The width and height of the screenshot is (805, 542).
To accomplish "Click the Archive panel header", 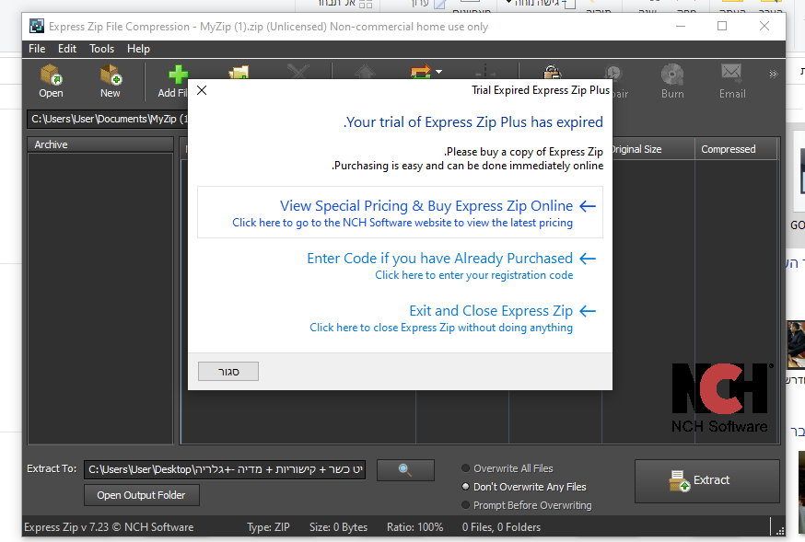I will click(100, 144).
